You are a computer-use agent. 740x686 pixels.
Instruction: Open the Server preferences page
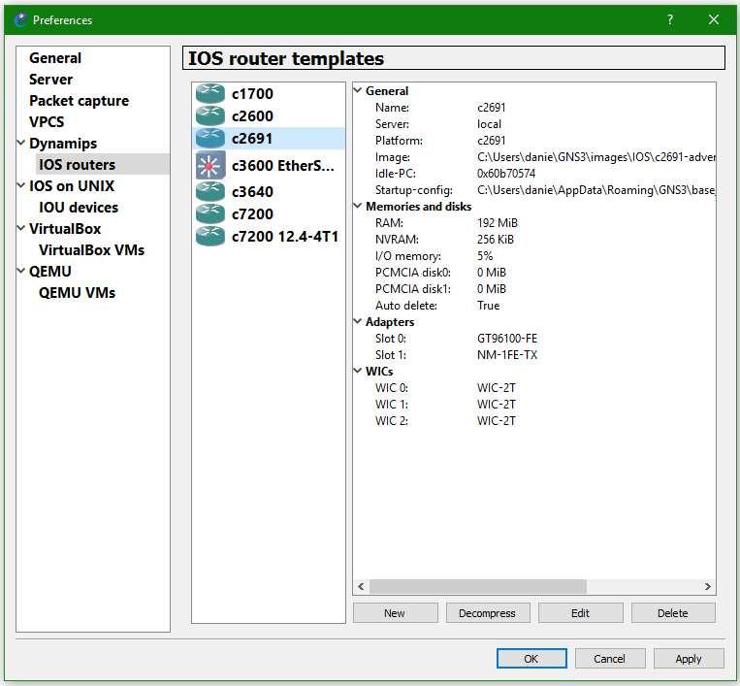pyautogui.click(x=51, y=80)
